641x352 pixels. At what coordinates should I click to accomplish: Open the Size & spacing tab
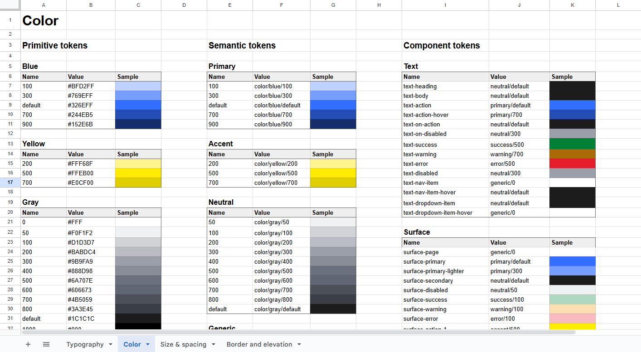pyautogui.click(x=183, y=344)
